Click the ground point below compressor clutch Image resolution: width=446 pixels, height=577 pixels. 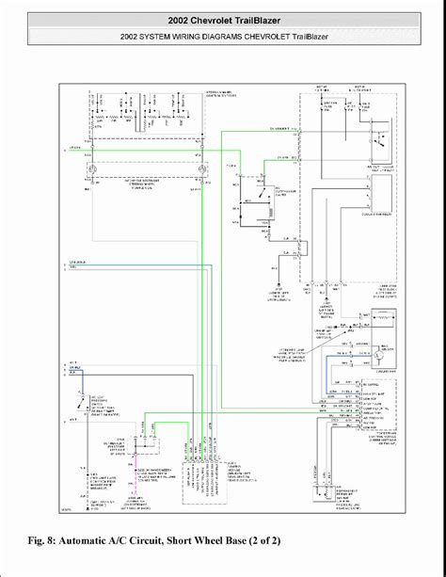279,284
